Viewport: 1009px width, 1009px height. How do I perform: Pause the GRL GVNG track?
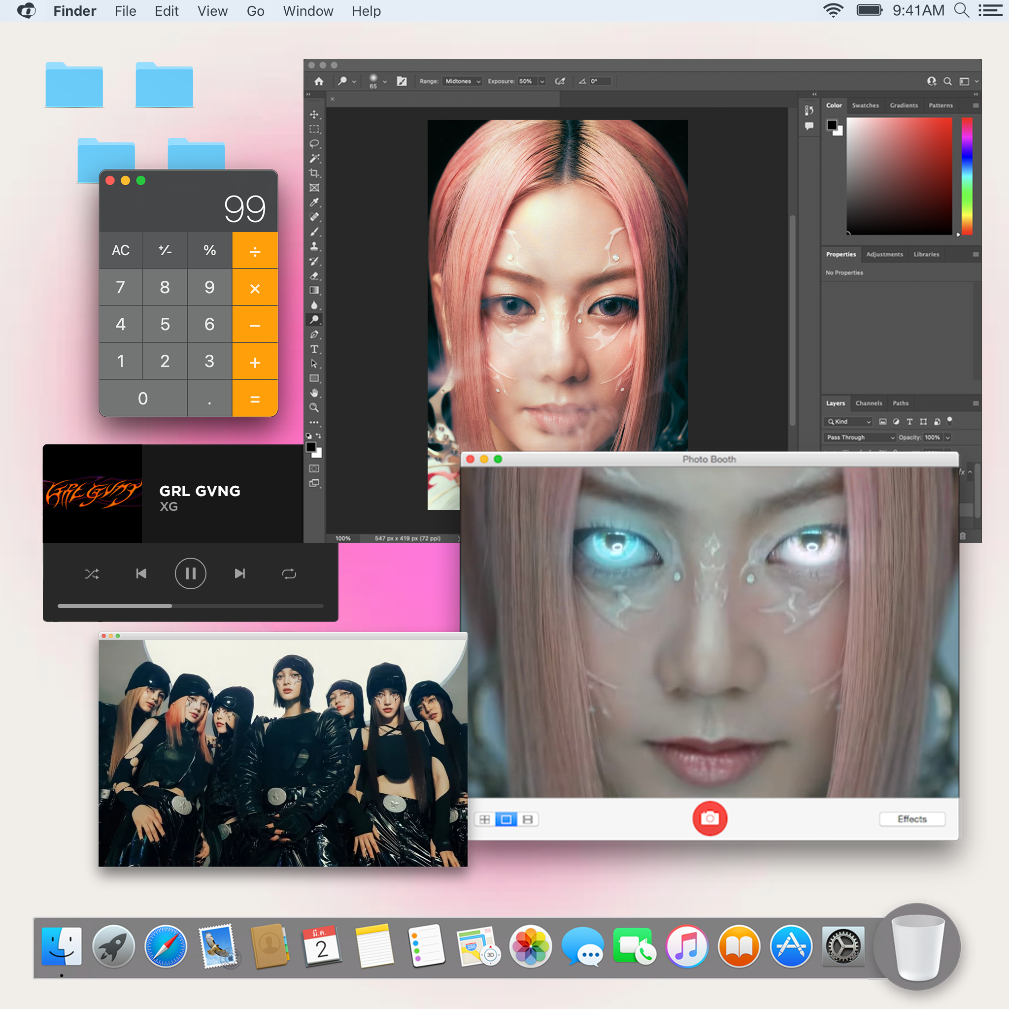pyautogui.click(x=190, y=574)
